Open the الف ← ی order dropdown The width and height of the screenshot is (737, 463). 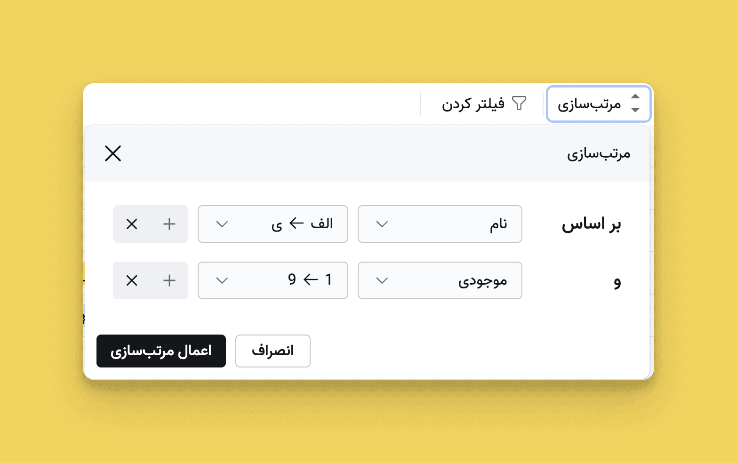[272, 224]
